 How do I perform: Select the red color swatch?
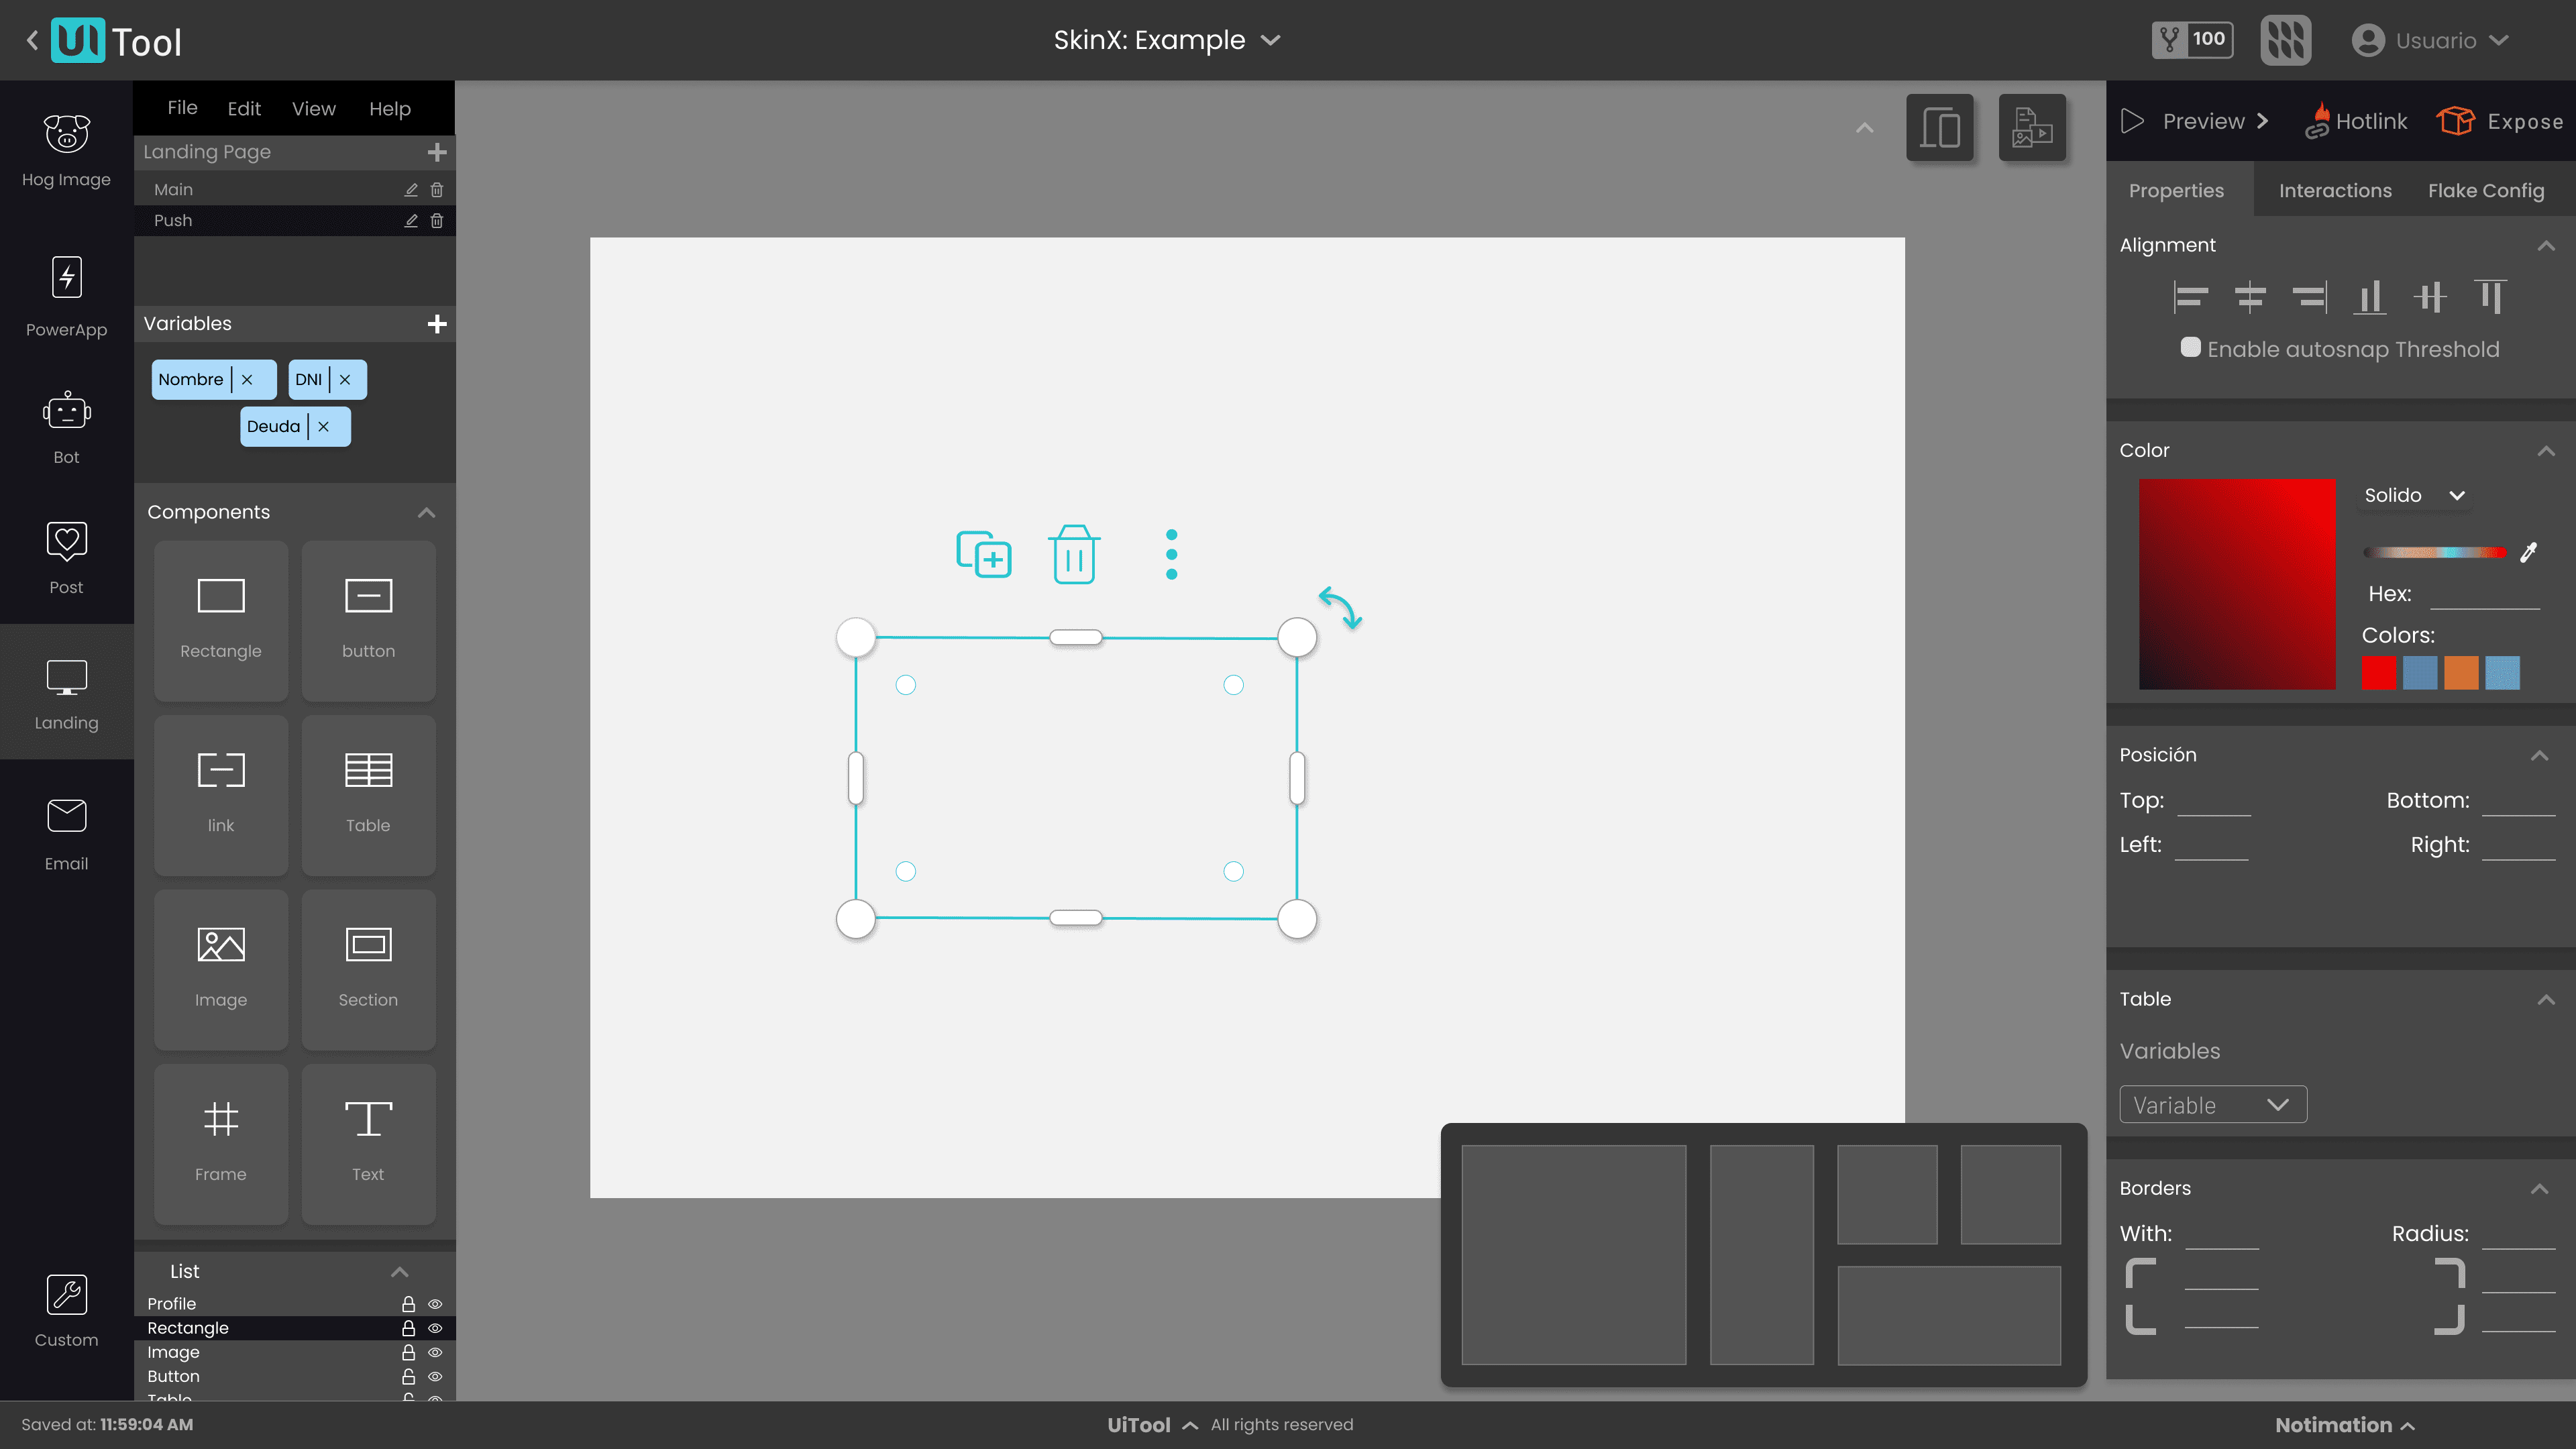coord(2379,671)
